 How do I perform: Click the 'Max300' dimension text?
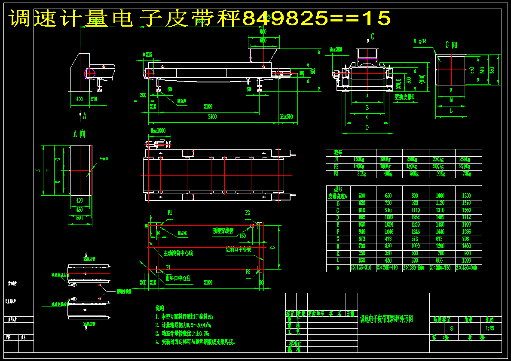(x=336, y=49)
